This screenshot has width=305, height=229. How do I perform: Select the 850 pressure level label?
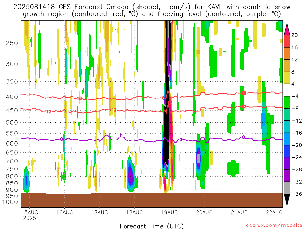click(x=12, y=183)
